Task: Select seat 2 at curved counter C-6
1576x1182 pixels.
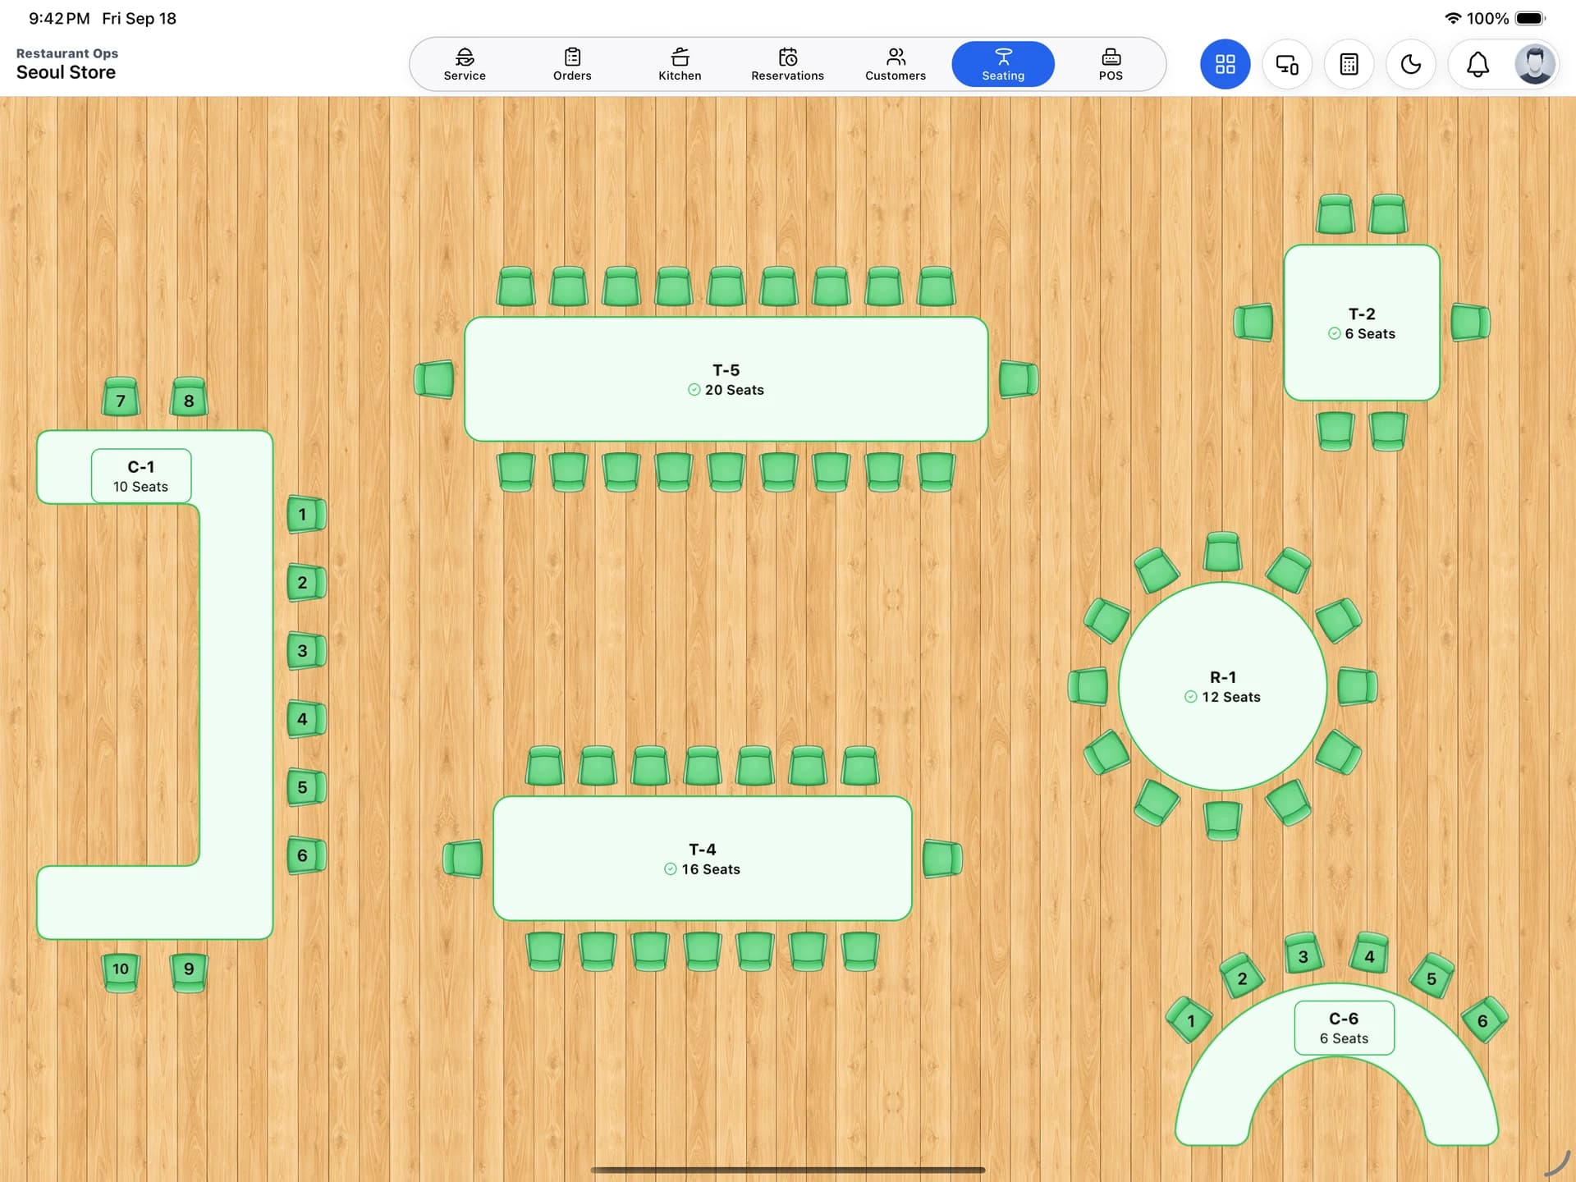Action: tap(1242, 977)
